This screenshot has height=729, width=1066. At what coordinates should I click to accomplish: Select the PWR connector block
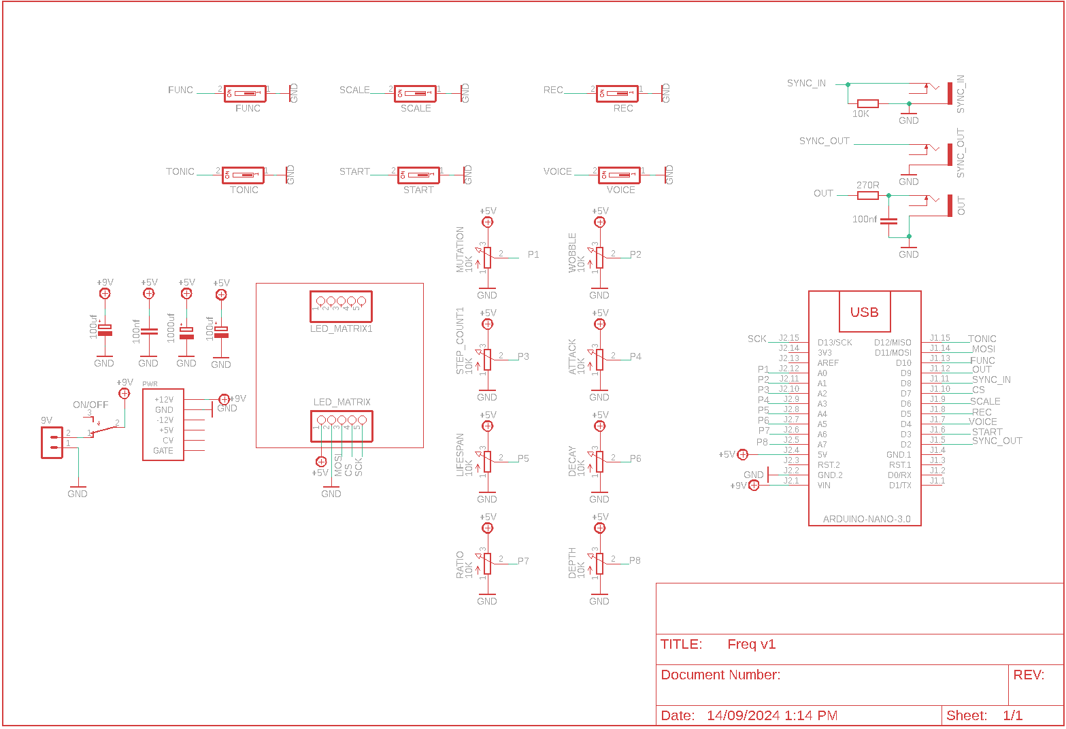tap(163, 425)
